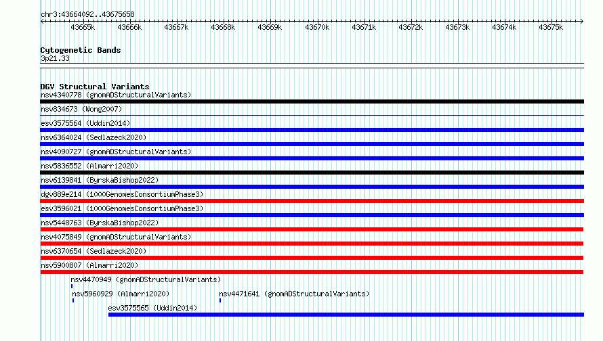The height and width of the screenshot is (341, 603).
Task: Click the right arrowhead of the ruler
Action: [582, 21]
